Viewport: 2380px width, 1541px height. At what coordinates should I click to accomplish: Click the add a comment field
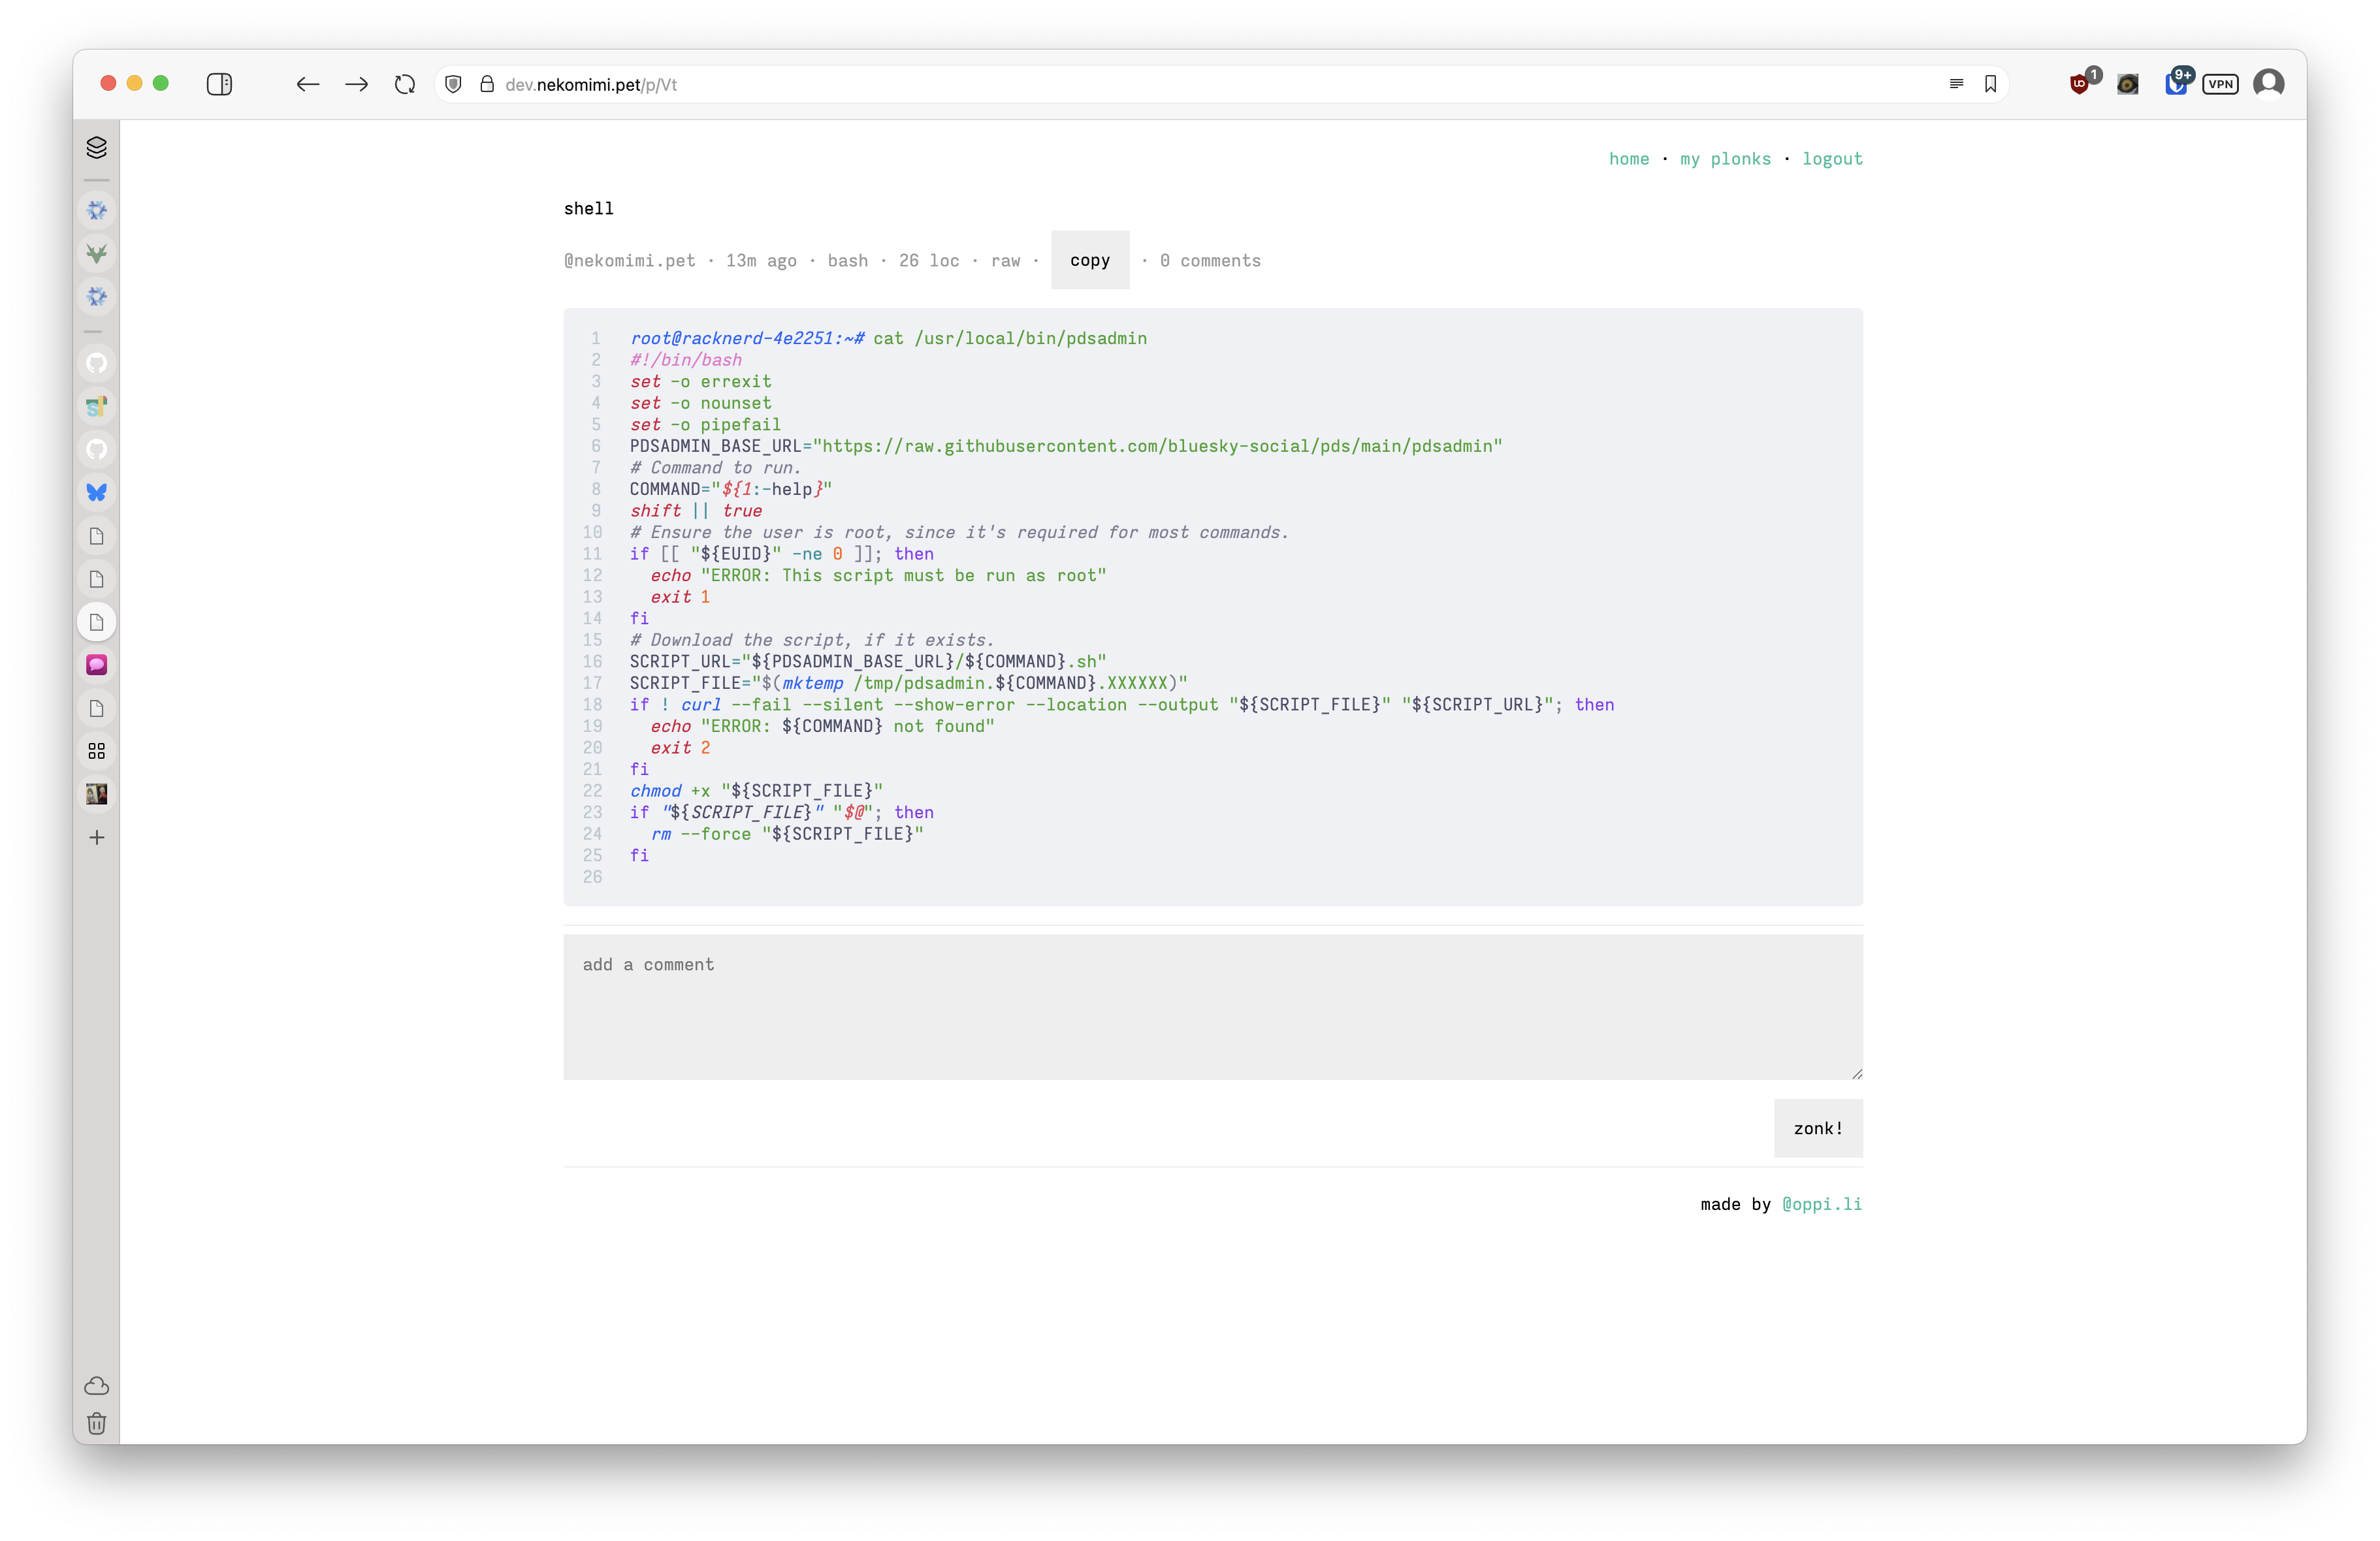click(x=1212, y=1007)
